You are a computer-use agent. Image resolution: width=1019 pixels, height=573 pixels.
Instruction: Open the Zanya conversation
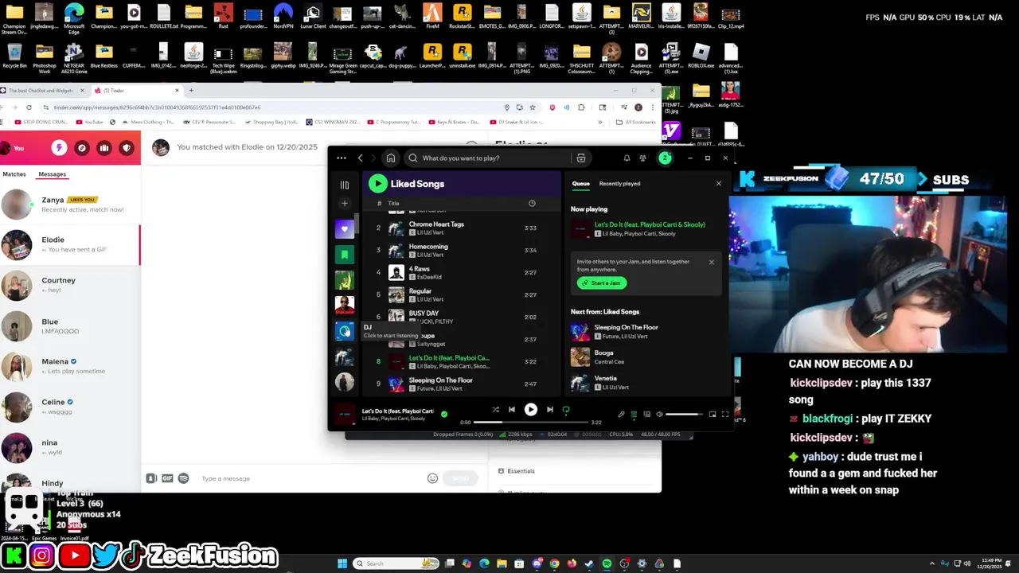point(70,205)
